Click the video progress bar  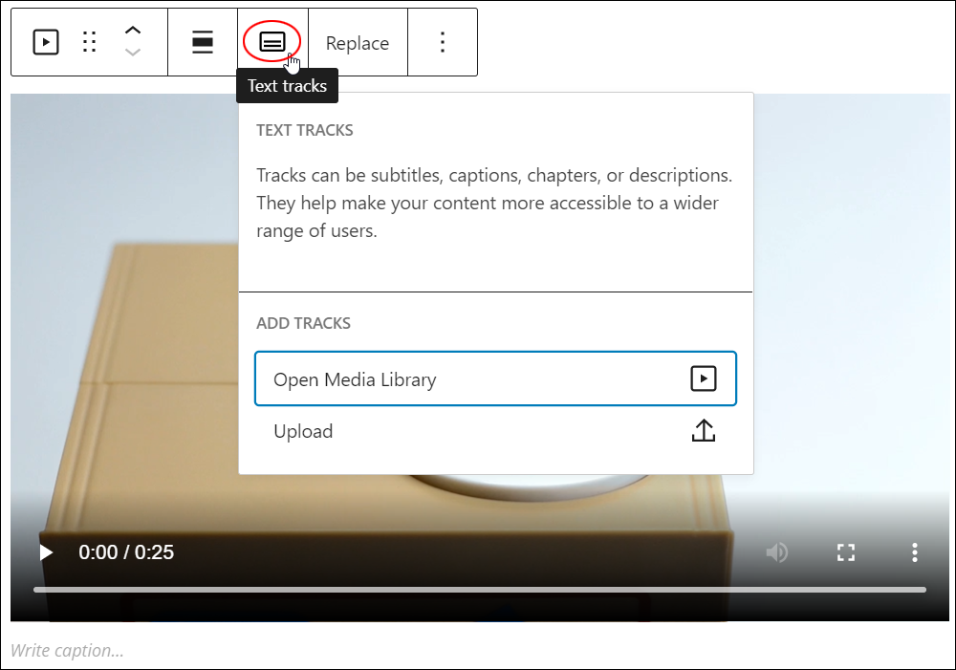[x=480, y=590]
